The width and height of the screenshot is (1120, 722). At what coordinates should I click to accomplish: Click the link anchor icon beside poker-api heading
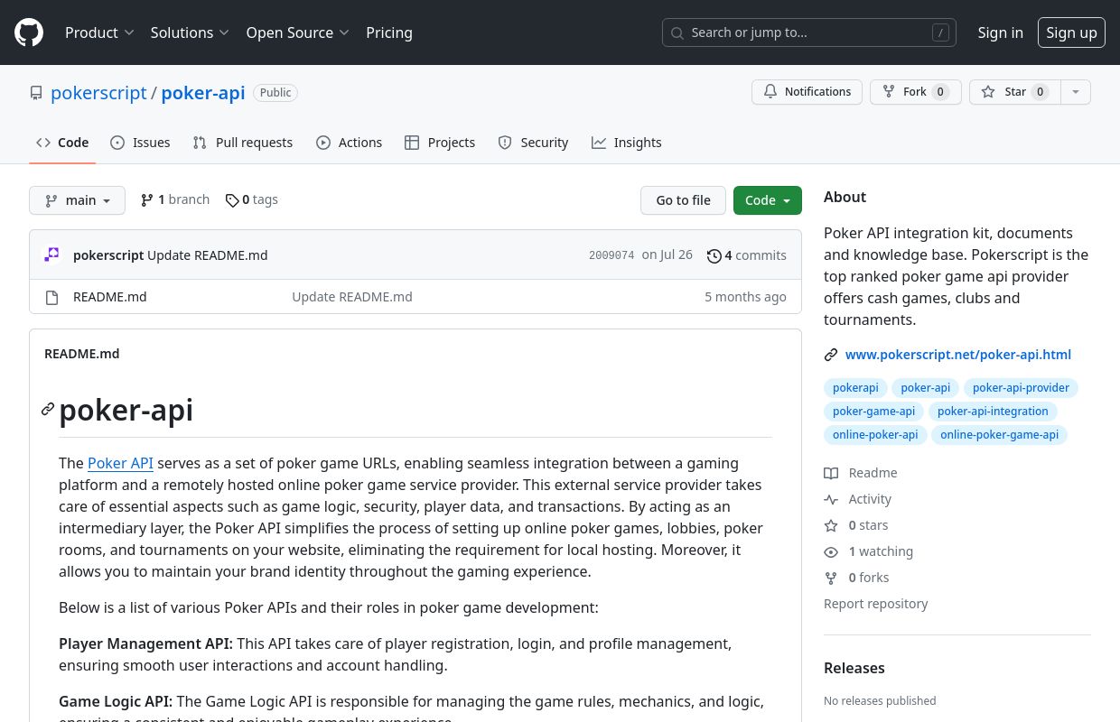click(x=48, y=410)
